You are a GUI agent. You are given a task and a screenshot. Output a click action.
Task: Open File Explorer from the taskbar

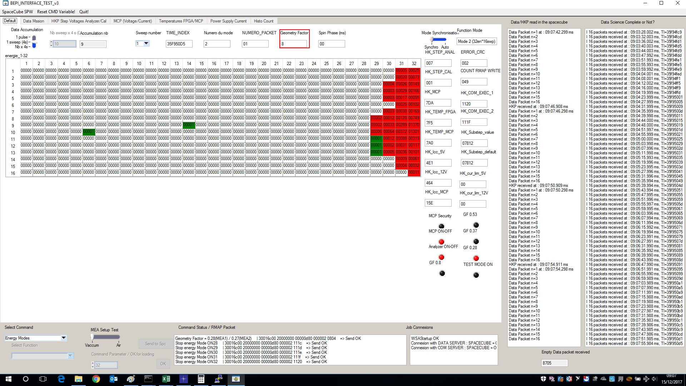point(79,379)
